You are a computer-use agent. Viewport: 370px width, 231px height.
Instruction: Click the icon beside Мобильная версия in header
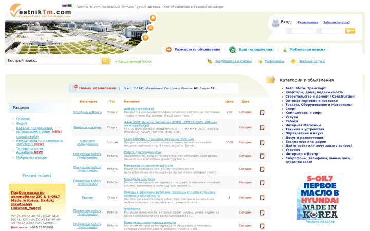pos(285,50)
